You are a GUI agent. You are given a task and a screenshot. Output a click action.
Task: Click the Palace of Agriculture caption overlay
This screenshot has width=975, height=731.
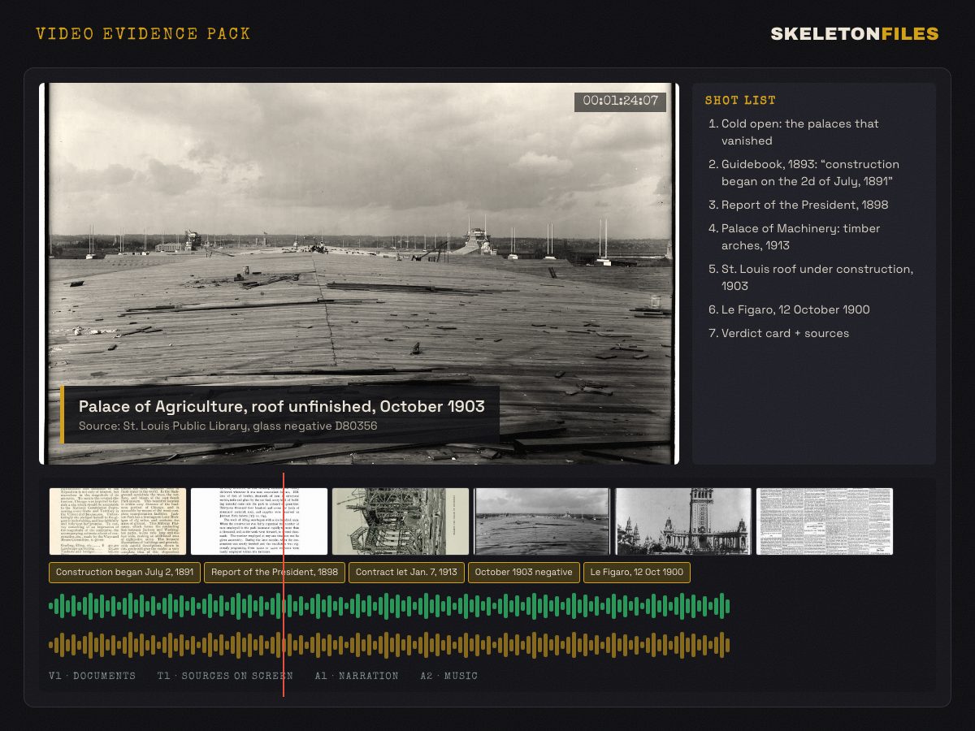point(279,414)
